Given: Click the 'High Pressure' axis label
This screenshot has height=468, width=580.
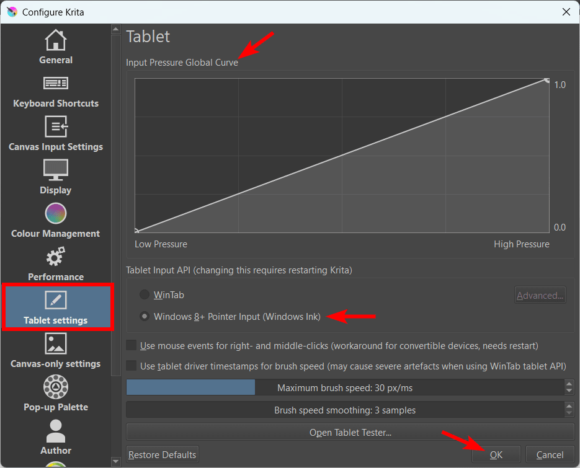Looking at the screenshot, I should (522, 244).
